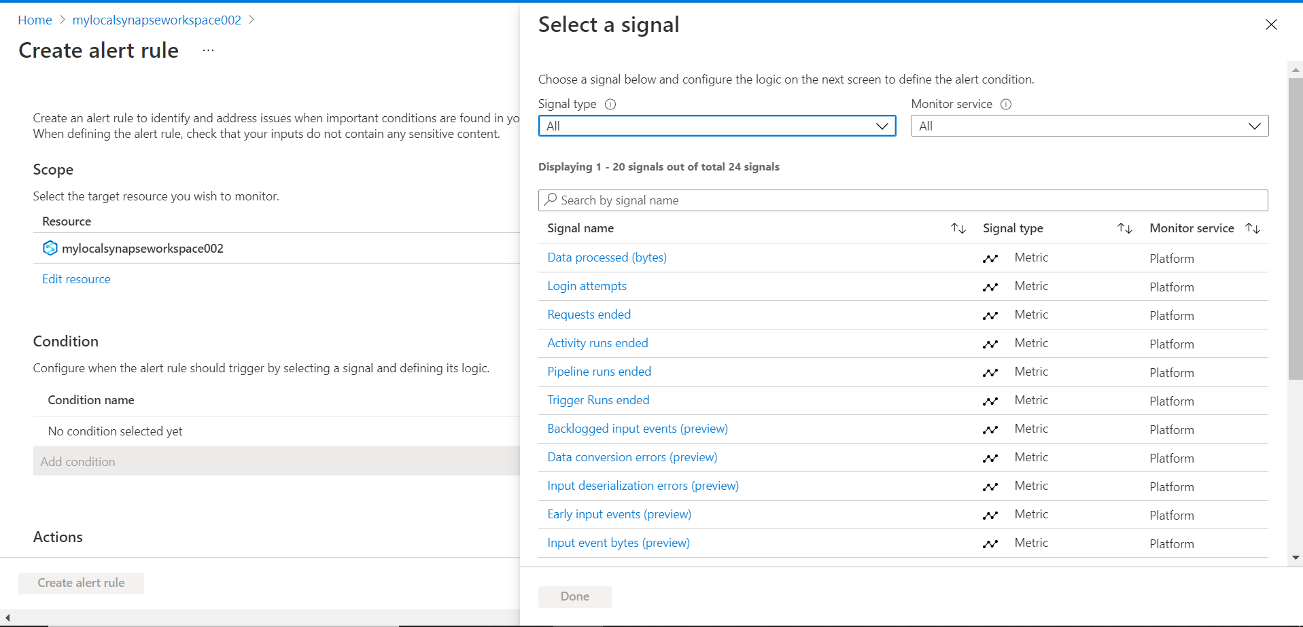This screenshot has height=627, width=1303.
Task: Click the metric icon beside Login attempts
Action: point(990,287)
